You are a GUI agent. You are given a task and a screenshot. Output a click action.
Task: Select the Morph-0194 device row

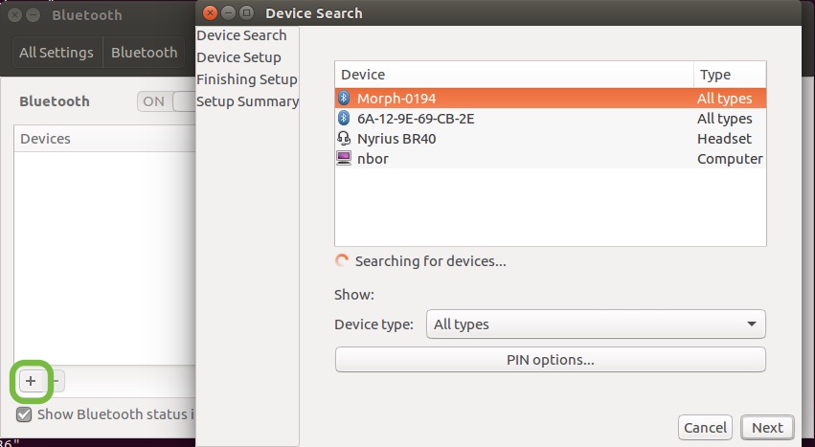(551, 98)
